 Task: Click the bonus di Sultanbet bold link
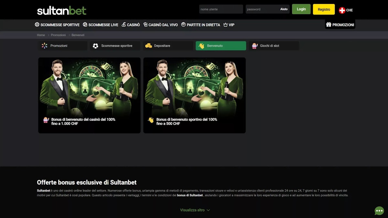[x=190, y=195]
